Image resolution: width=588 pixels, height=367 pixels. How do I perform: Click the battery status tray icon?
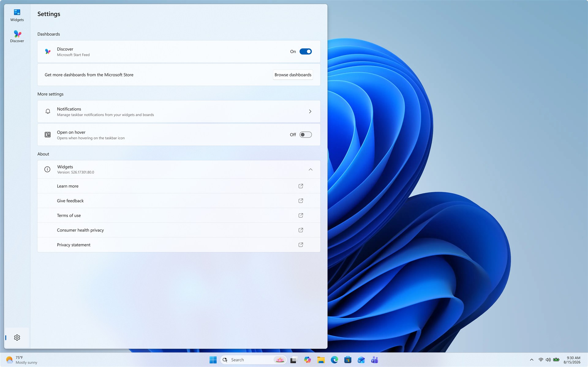click(x=556, y=360)
